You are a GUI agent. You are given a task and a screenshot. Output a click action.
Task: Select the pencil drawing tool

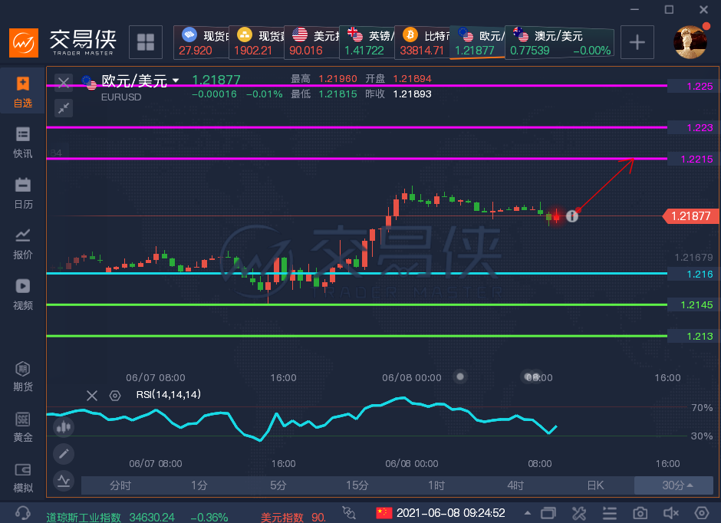pos(64,454)
